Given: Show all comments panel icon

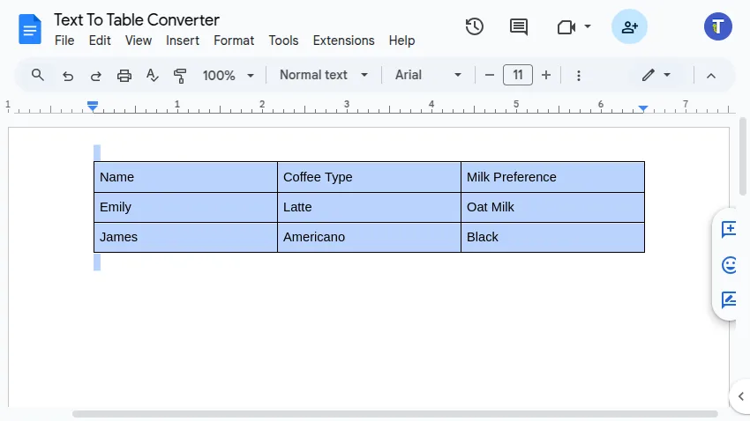Looking at the screenshot, I should pos(519,26).
